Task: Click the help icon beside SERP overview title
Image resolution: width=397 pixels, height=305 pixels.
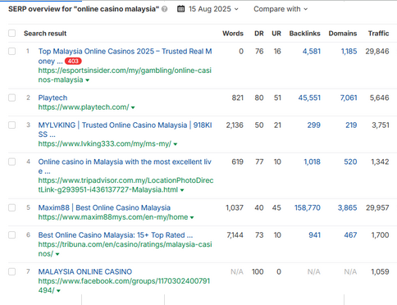Action: click(x=164, y=9)
